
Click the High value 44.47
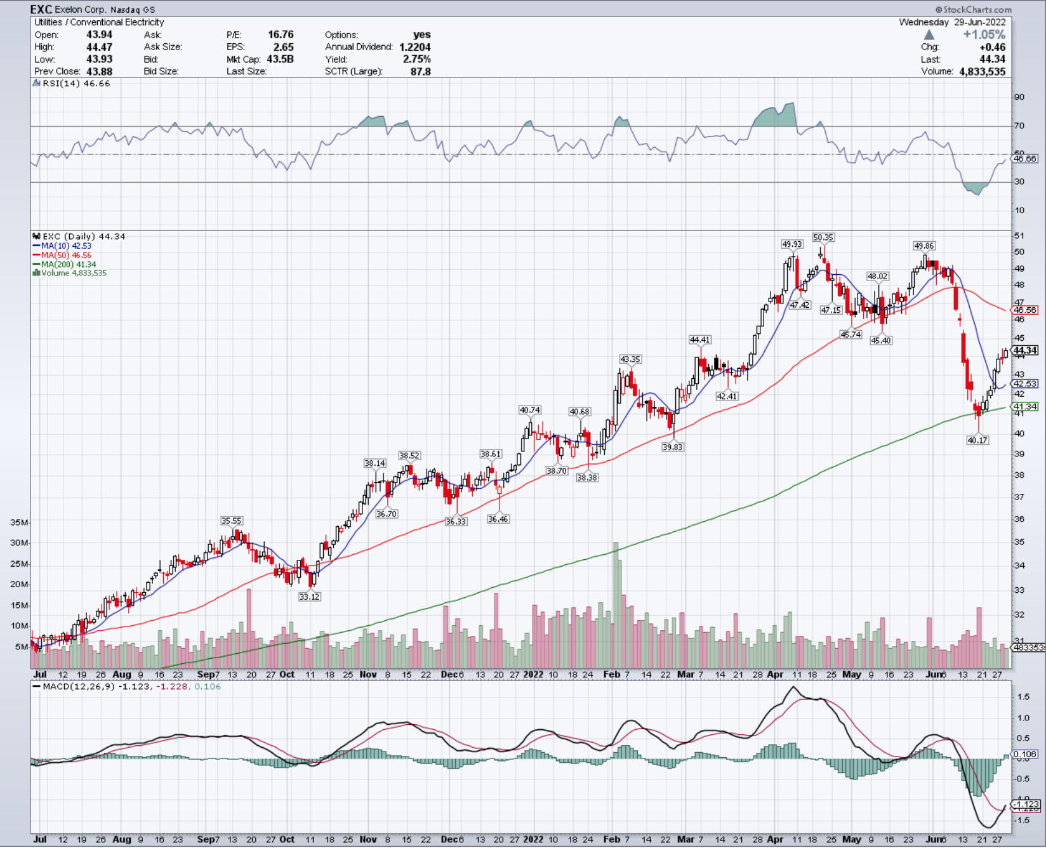pyautogui.click(x=99, y=47)
